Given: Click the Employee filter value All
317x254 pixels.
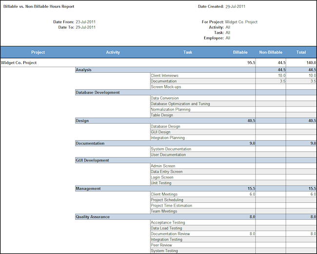Looking at the screenshot, I should tap(228, 38).
